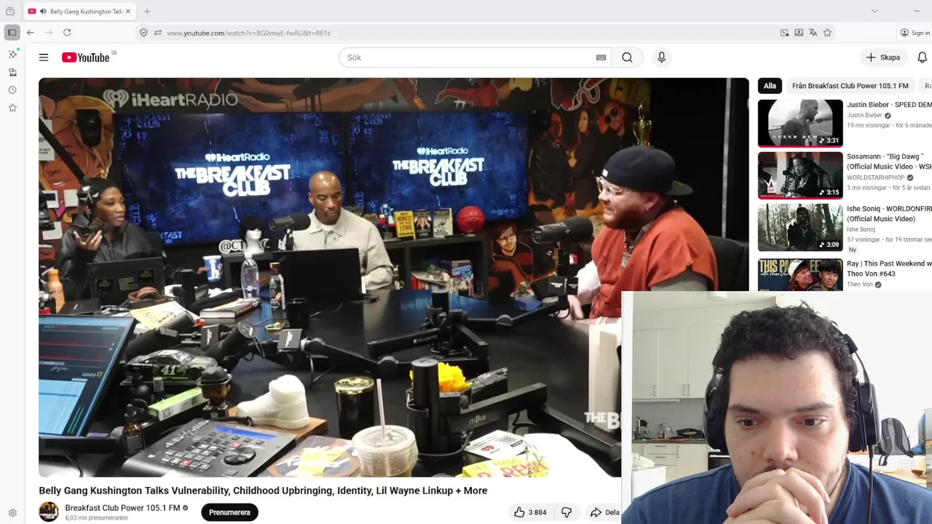
Task: Open tracking protection shield icon
Action: (x=143, y=33)
